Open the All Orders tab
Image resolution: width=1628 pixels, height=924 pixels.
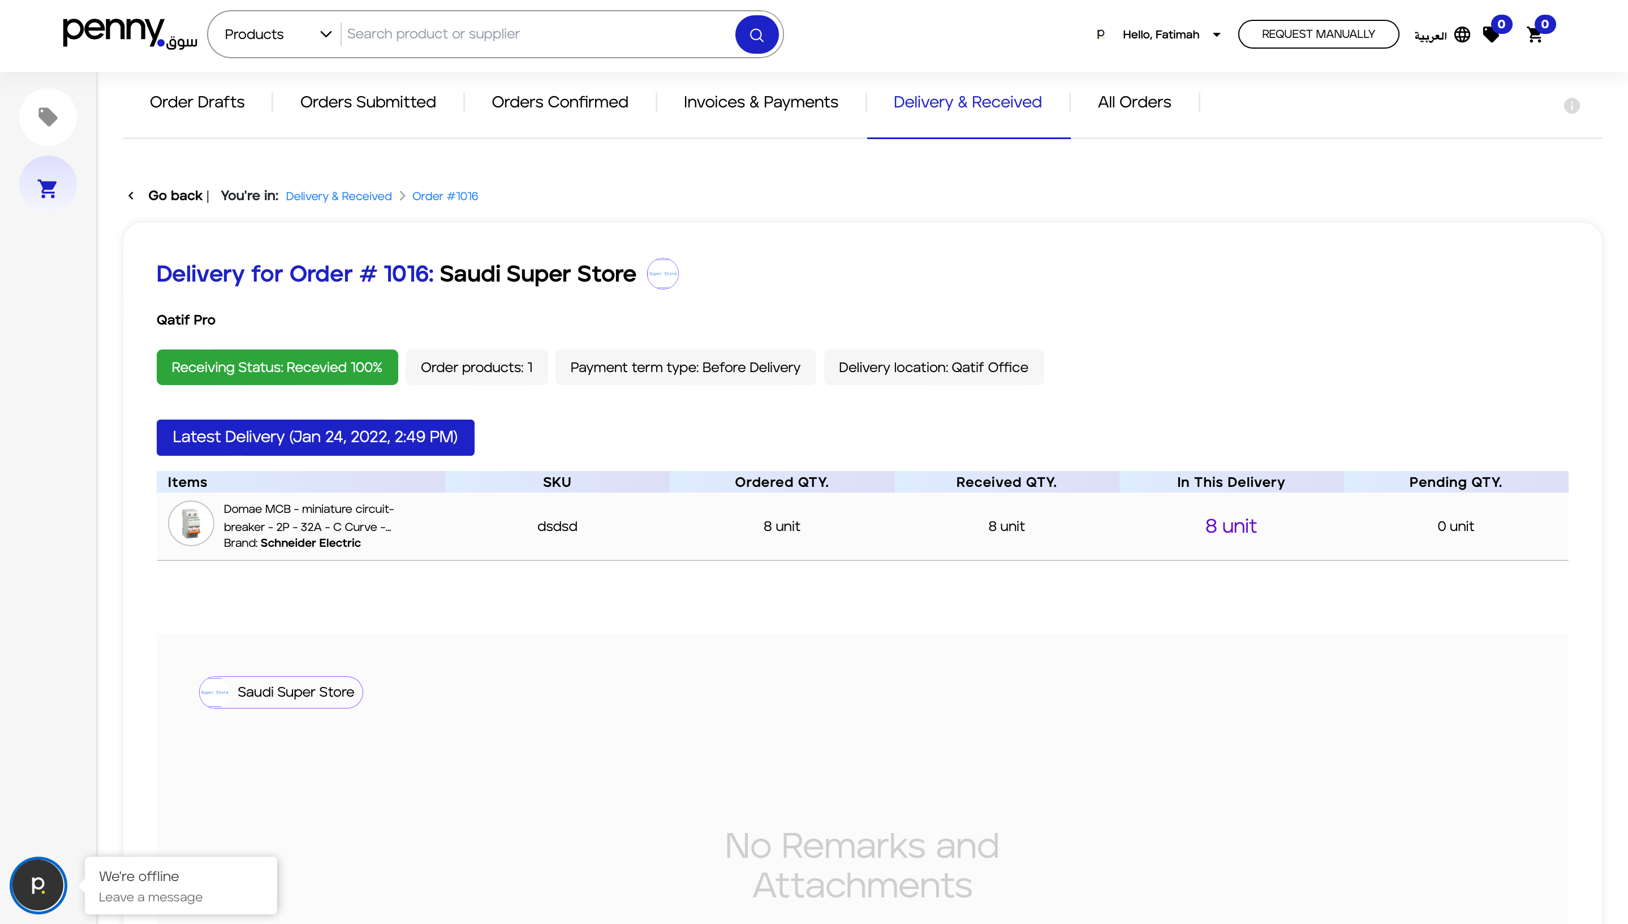[1134, 102]
